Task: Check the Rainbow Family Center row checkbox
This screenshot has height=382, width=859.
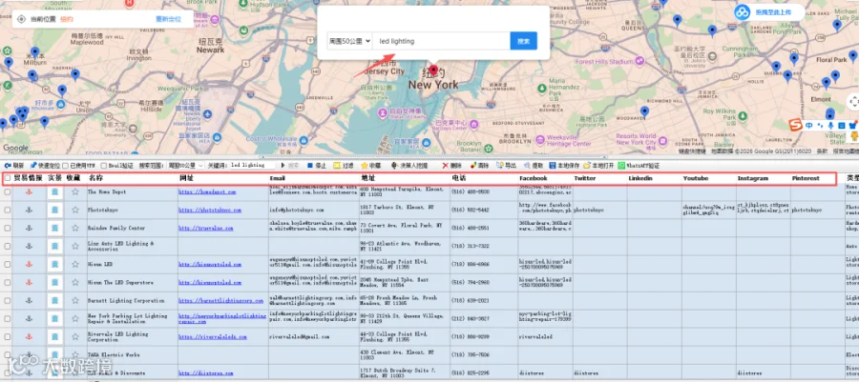Action: [x=8, y=228]
